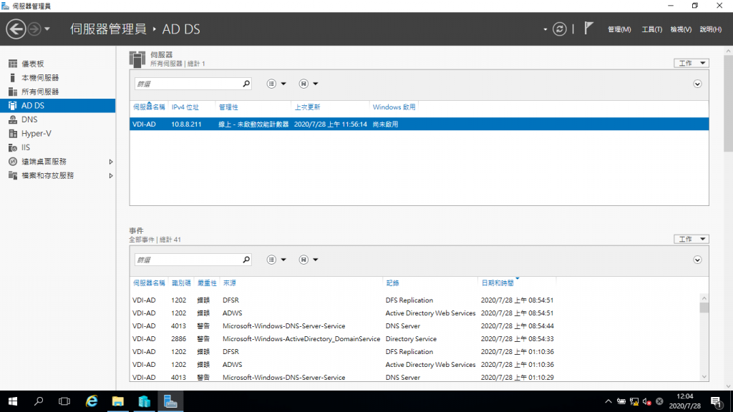This screenshot has width=733, height=412.
Task: Click the IIS icon in the sidebar
Action: (x=13, y=147)
